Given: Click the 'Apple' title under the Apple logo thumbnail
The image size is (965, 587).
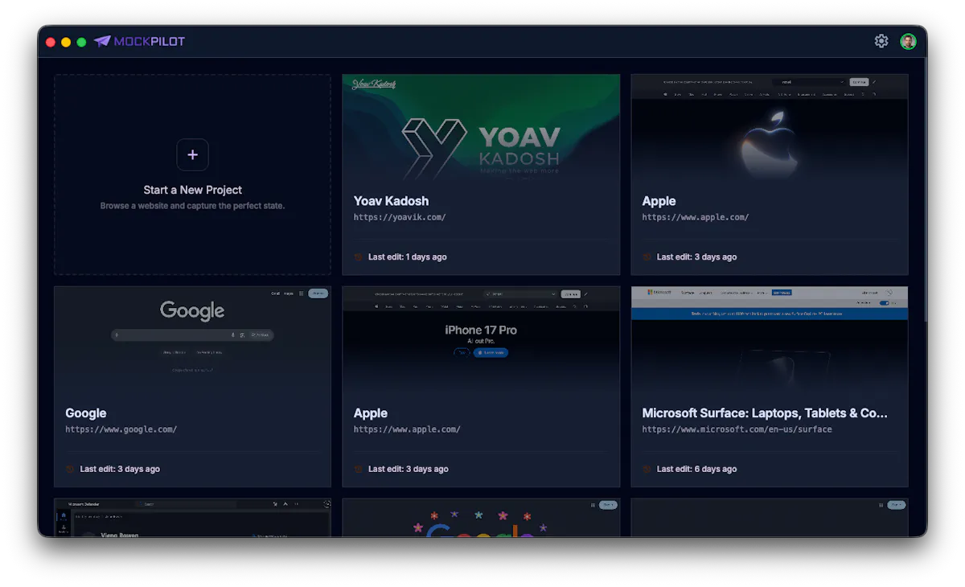Looking at the screenshot, I should pos(659,201).
